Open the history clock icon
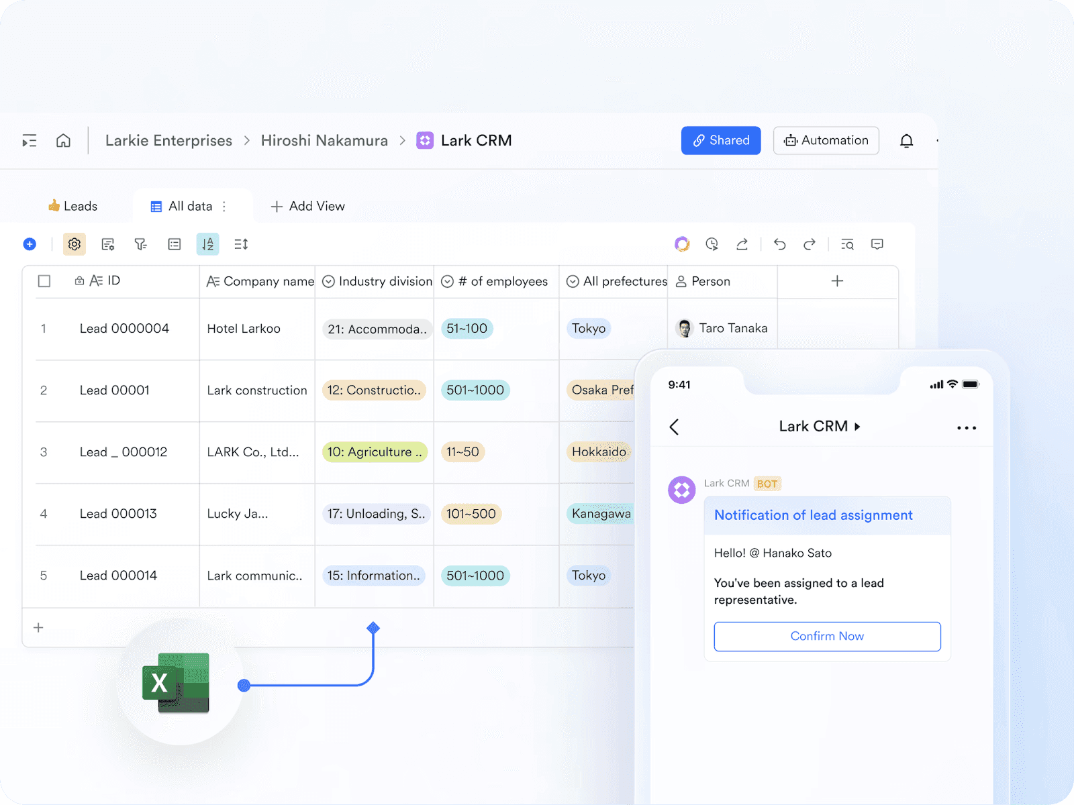 712,244
